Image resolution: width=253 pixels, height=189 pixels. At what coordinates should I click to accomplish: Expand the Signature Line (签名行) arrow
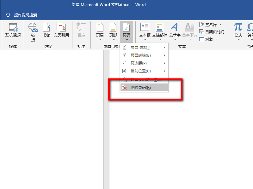pos(220,25)
